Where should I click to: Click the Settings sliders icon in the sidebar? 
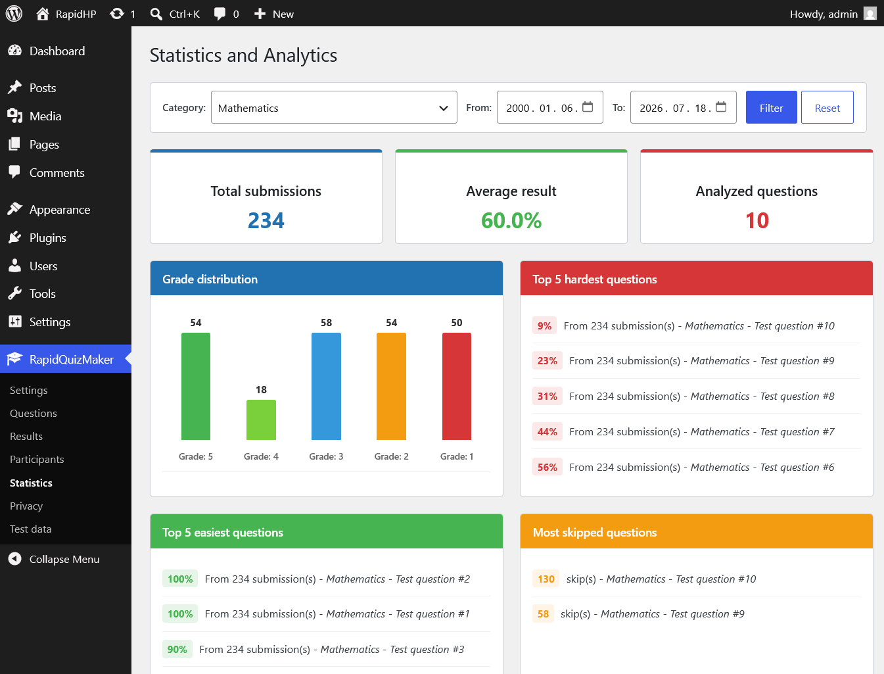14,322
